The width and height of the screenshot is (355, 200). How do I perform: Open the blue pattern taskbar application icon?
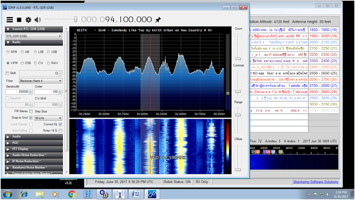pos(88,194)
